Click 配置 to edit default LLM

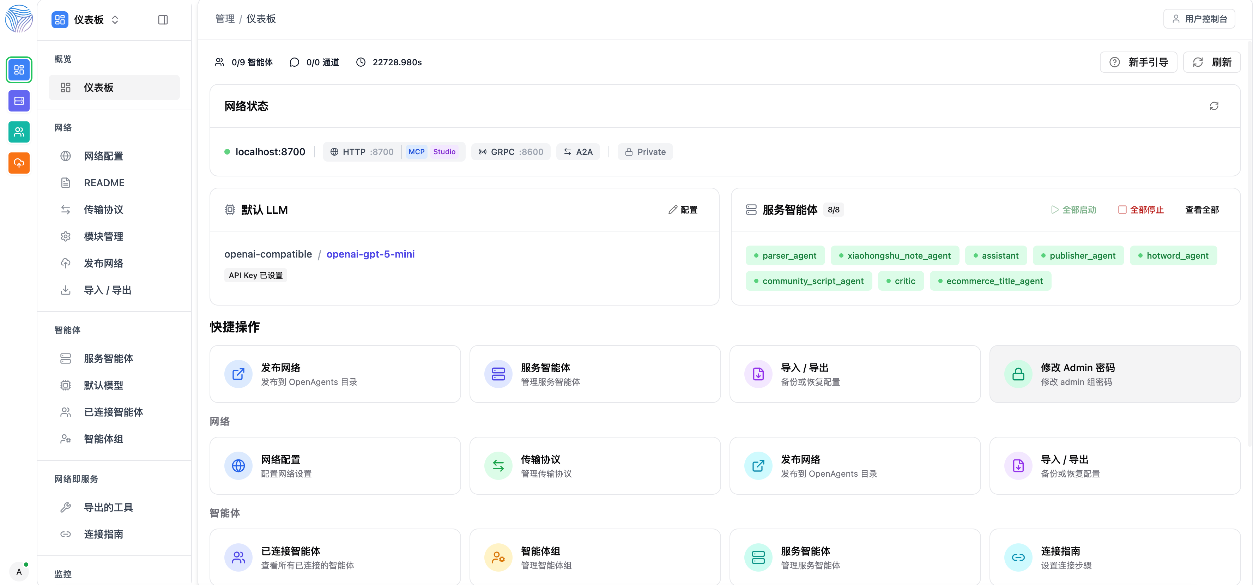click(x=683, y=210)
